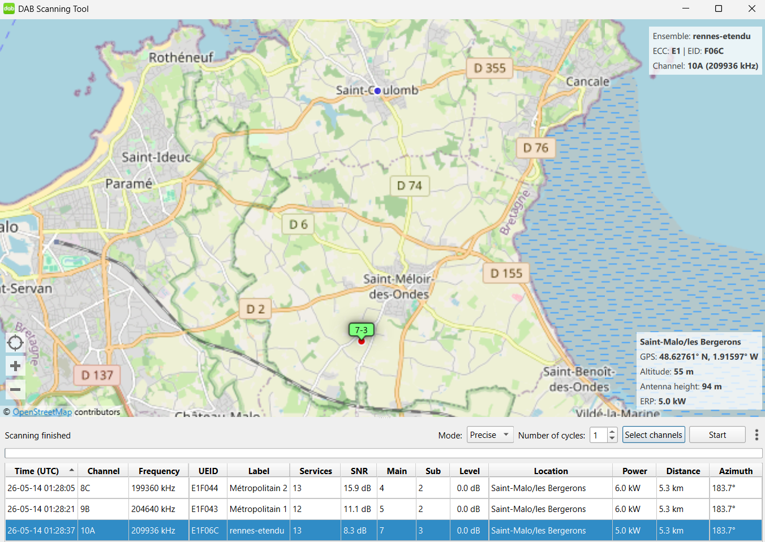Click the blue receiver position dot

[x=377, y=91]
